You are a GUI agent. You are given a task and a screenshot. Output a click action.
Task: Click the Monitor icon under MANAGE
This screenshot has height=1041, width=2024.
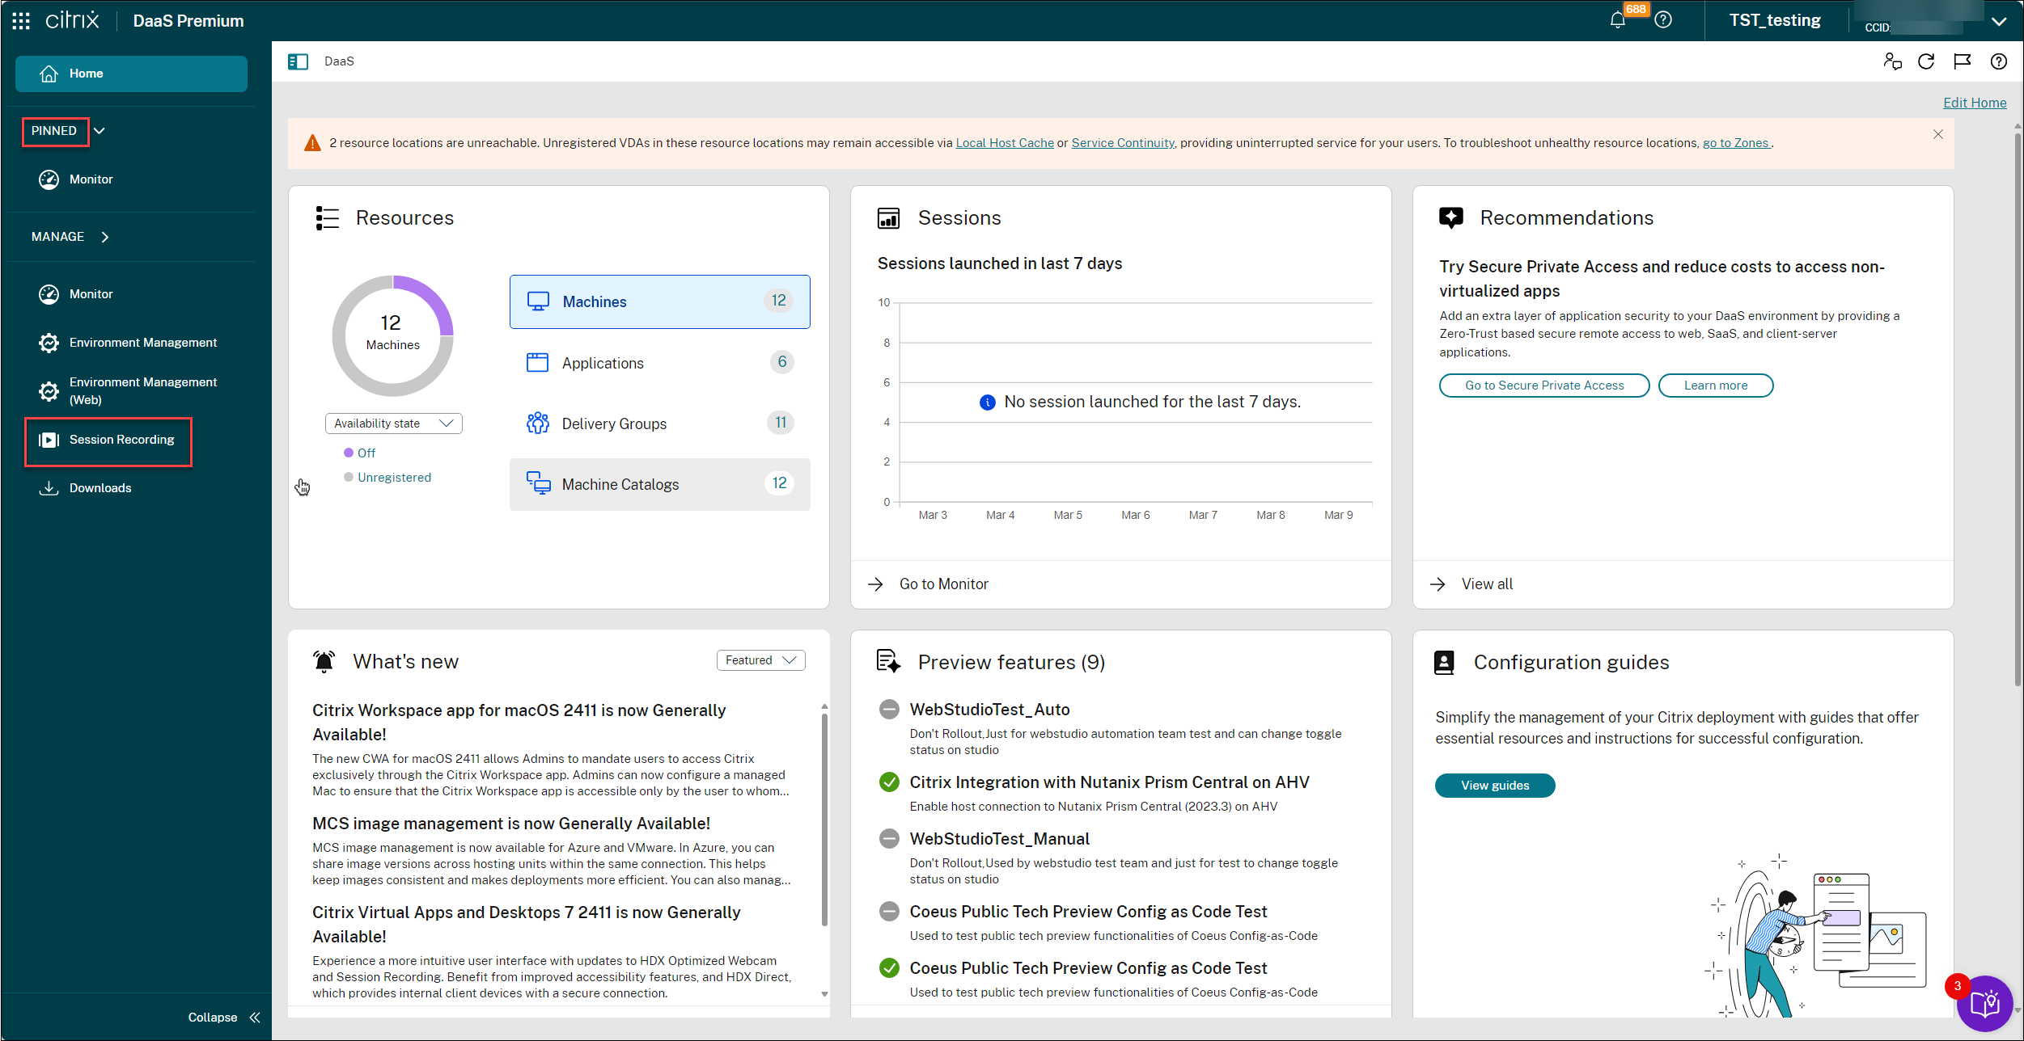pyautogui.click(x=49, y=293)
